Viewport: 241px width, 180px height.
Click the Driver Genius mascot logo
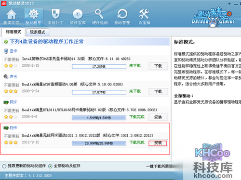point(213,17)
